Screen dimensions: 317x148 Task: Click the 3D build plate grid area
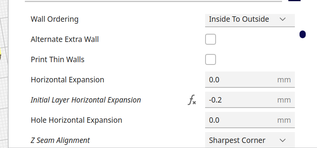coord(3,81)
